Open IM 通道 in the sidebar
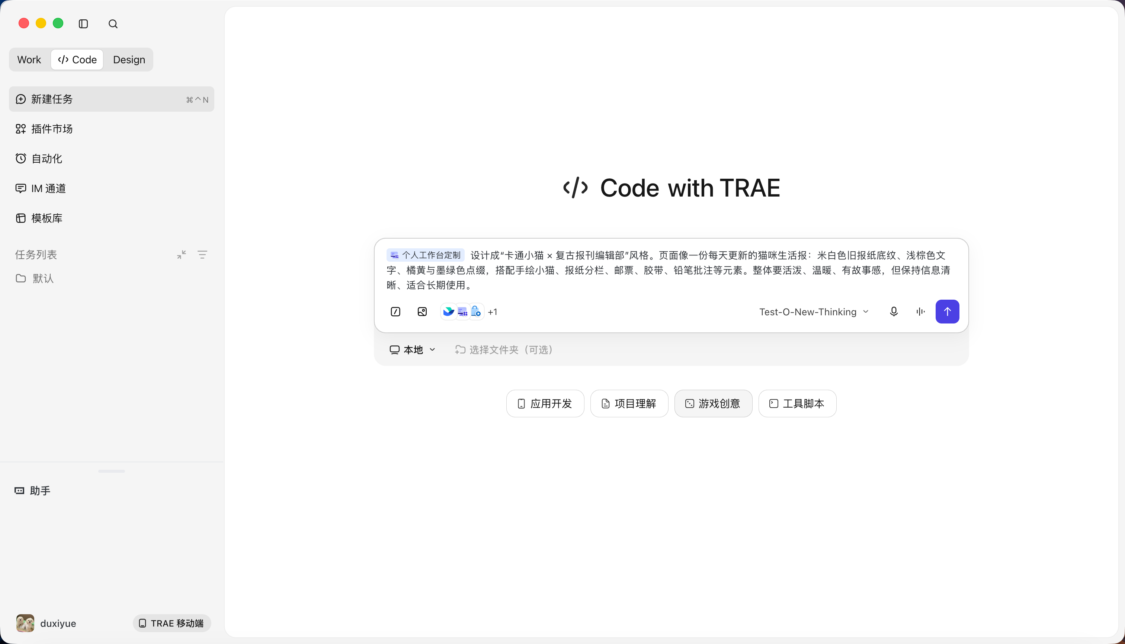The width and height of the screenshot is (1125, 644). coord(111,188)
